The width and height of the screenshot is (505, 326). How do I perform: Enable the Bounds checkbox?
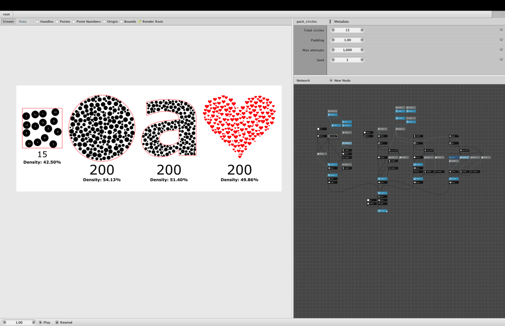click(121, 22)
